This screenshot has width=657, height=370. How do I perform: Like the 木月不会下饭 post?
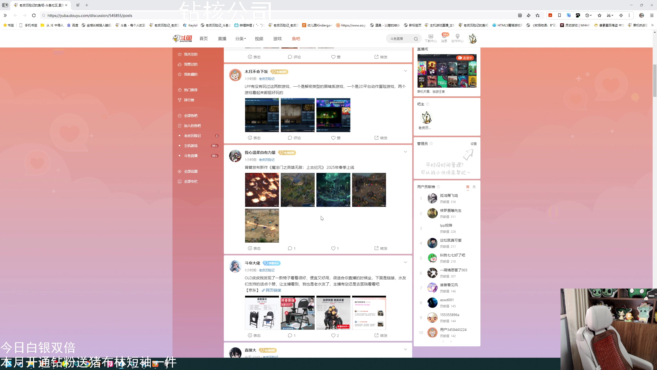click(x=336, y=138)
